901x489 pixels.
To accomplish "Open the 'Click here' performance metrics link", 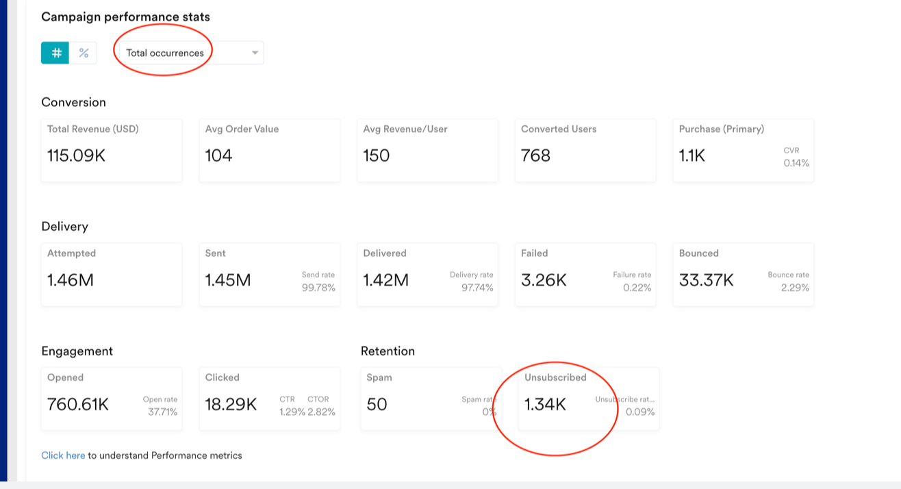I will pyautogui.click(x=63, y=455).
